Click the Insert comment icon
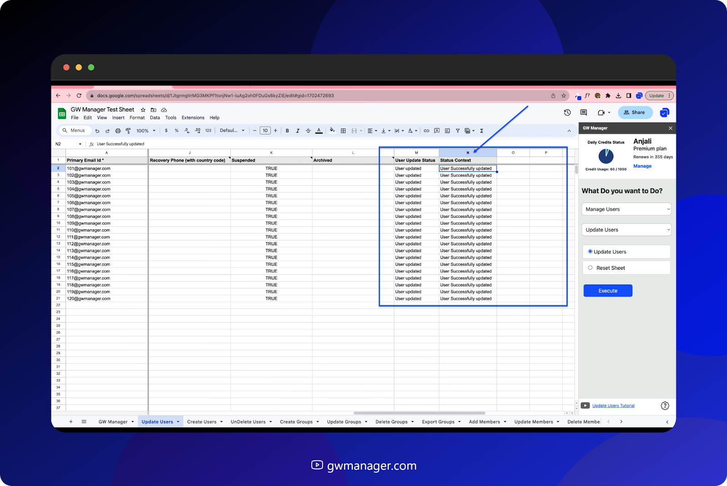Screen dimensions: 727x486 point(437,130)
